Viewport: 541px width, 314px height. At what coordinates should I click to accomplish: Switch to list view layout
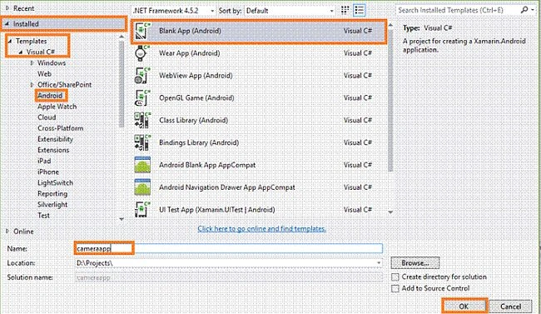pyautogui.click(x=360, y=10)
